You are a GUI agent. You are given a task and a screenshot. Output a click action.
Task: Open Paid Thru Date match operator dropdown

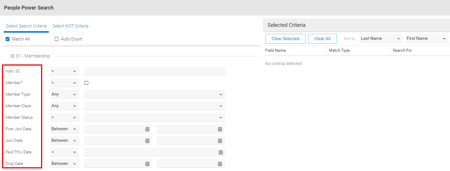pos(65,152)
